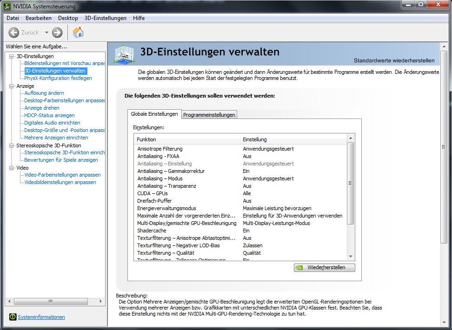Click Standardwerte wiederherstellen link
The height and width of the screenshot is (330, 452).
pyautogui.click(x=394, y=60)
